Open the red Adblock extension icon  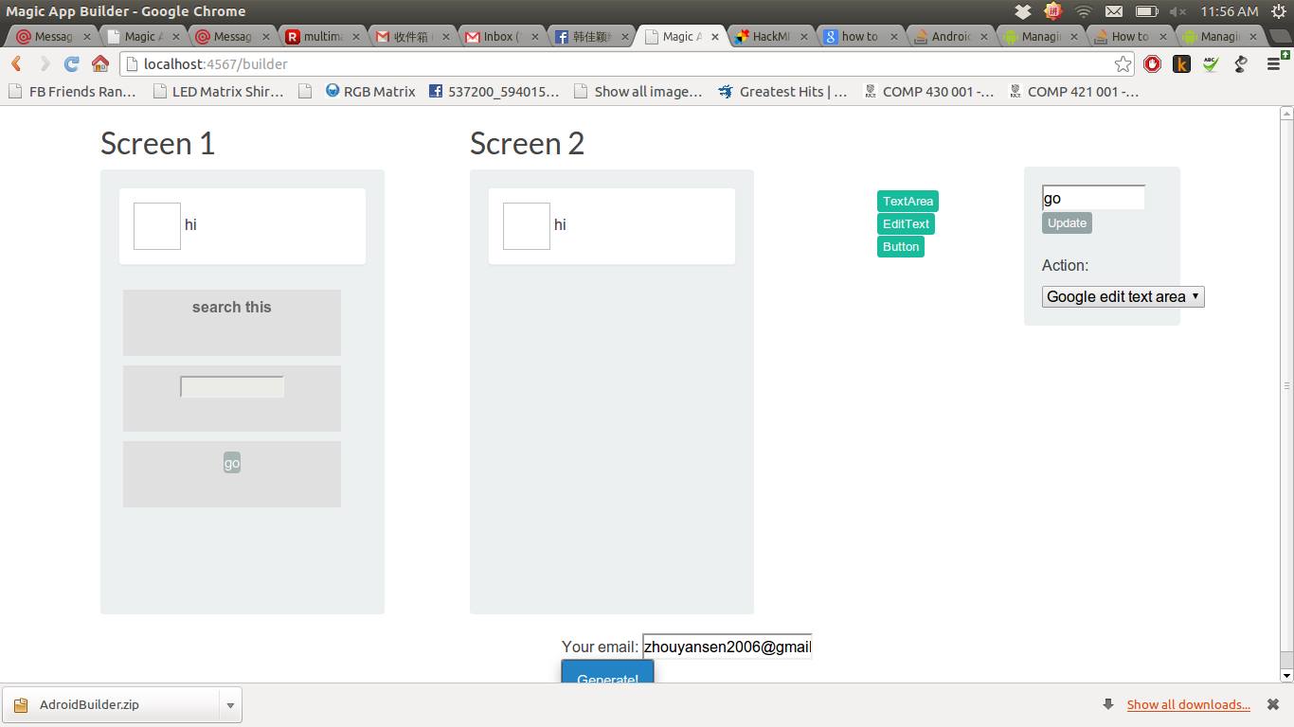click(1152, 64)
